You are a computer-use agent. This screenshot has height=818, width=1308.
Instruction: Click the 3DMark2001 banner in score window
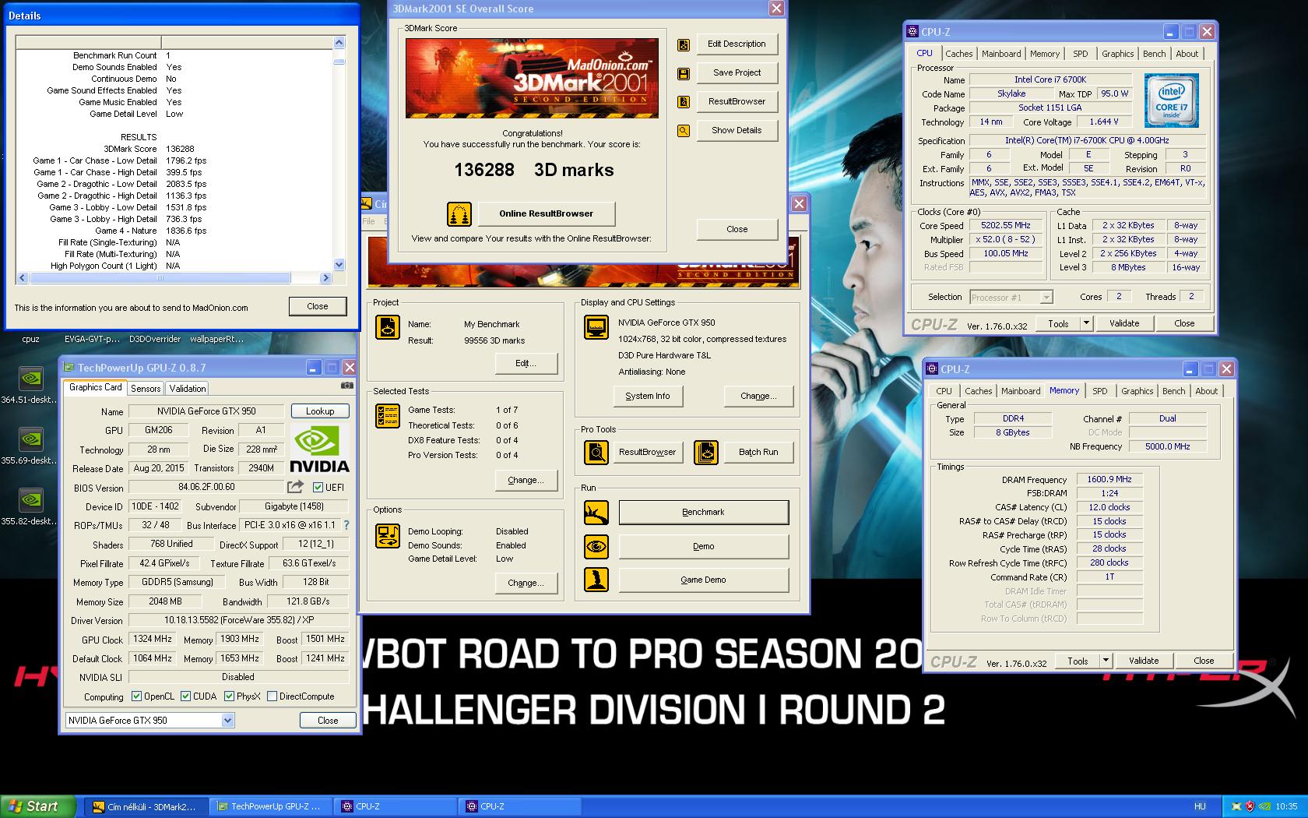coord(532,78)
